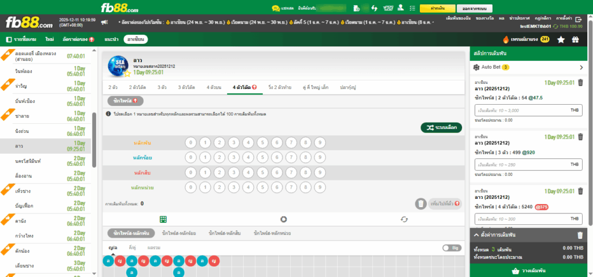593x277 pixels.
Task: Open the hot trend fire icon (241)
Action: point(506,39)
